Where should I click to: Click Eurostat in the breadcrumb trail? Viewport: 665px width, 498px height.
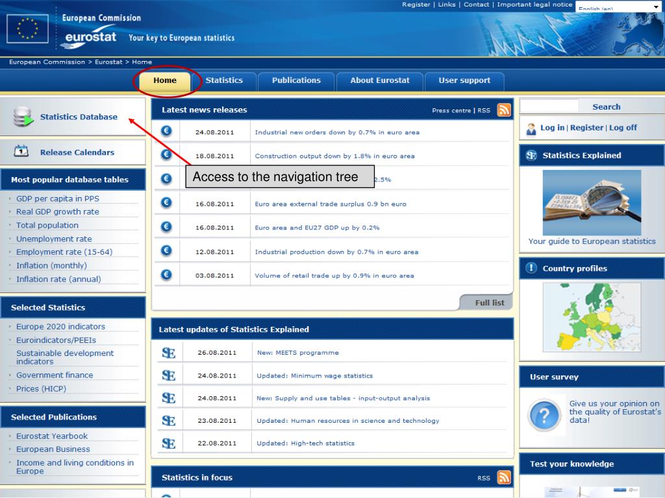[x=108, y=62]
